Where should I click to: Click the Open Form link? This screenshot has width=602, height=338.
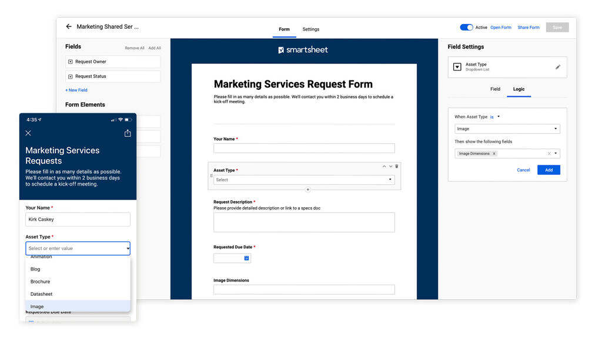(501, 28)
